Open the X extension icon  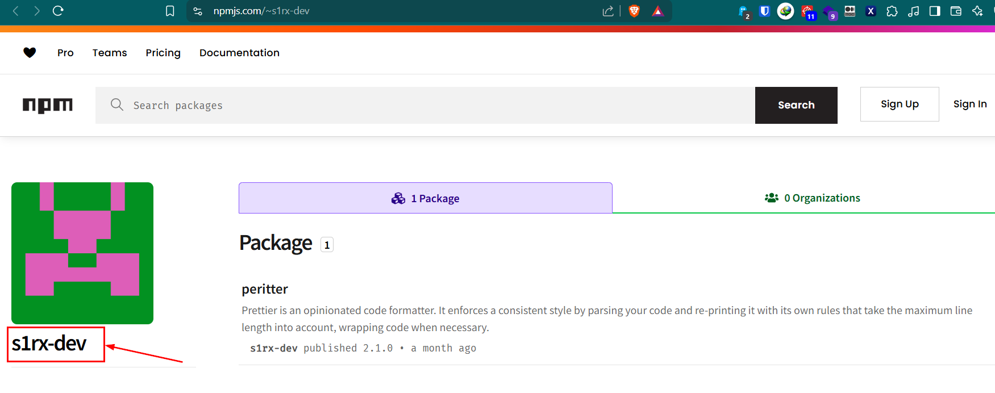click(871, 11)
